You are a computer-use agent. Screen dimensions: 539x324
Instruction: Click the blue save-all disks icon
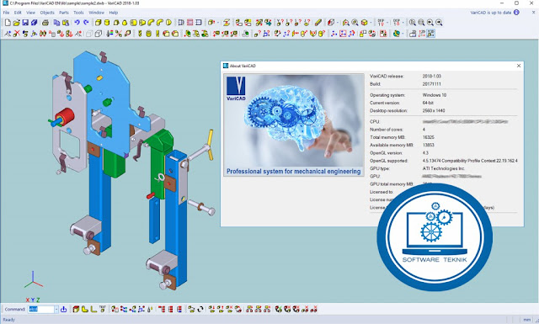[35, 23]
